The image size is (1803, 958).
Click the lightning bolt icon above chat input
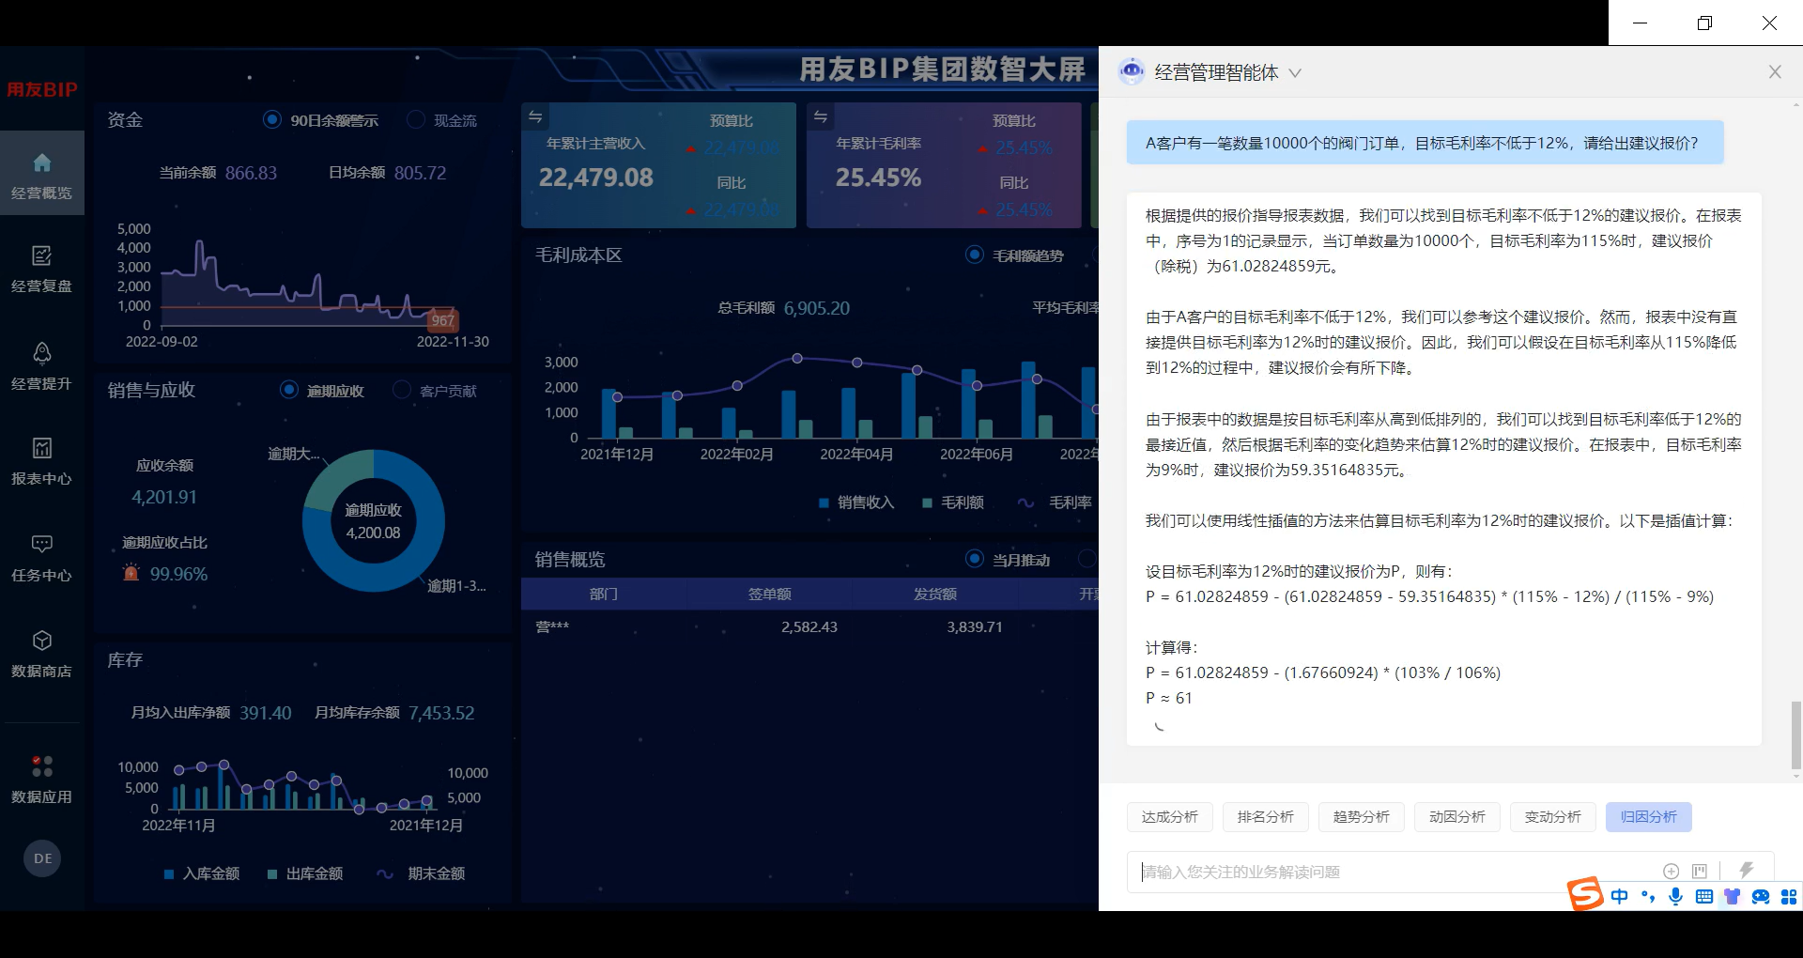[x=1746, y=871]
